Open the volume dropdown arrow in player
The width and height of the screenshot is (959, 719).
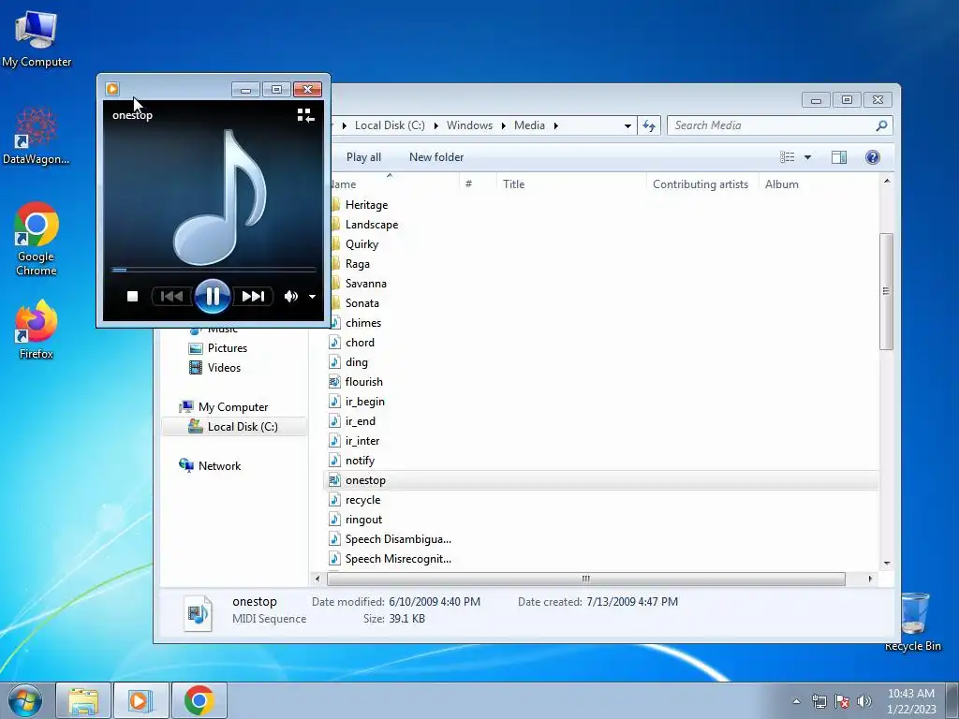(312, 297)
